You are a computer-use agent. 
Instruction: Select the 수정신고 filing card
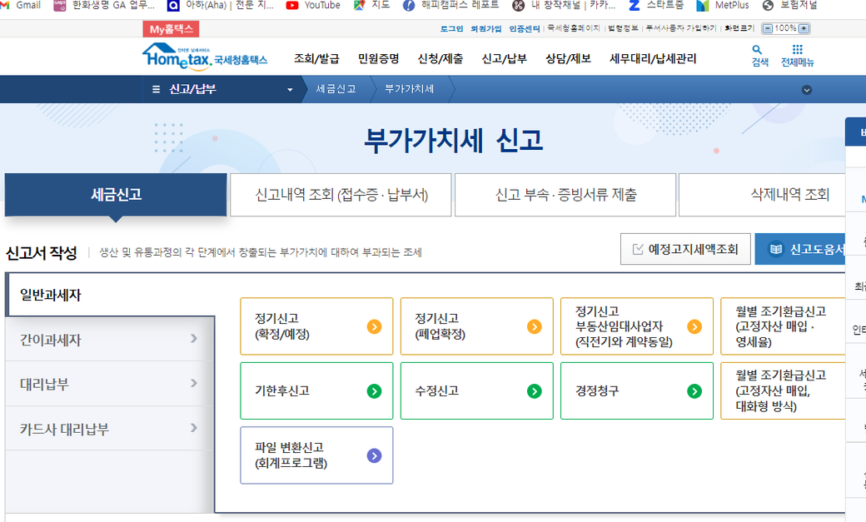tap(476, 390)
